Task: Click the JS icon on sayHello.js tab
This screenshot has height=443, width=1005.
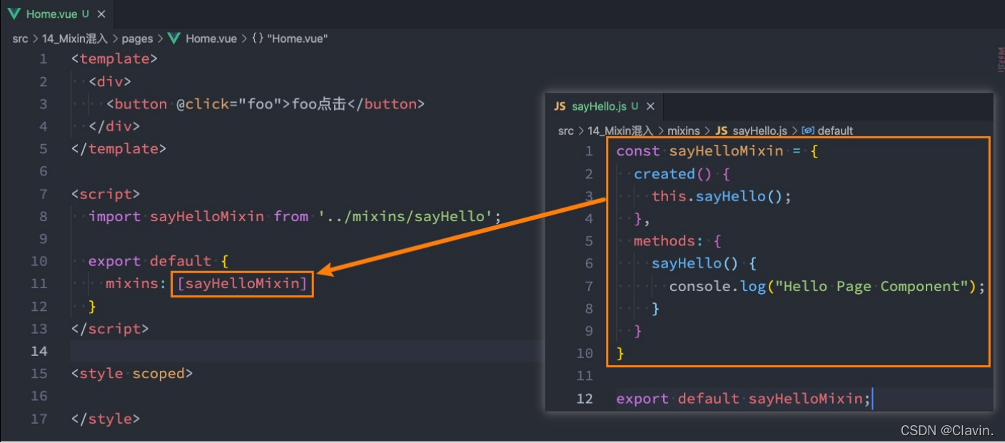Action: (x=560, y=106)
